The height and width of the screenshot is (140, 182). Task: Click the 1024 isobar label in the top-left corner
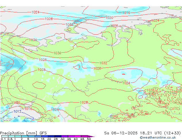click(x=35, y=12)
